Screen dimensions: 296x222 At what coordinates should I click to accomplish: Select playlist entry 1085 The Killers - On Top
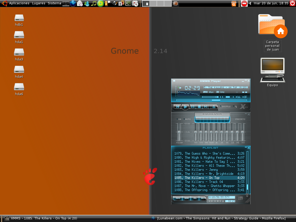pos(209,178)
